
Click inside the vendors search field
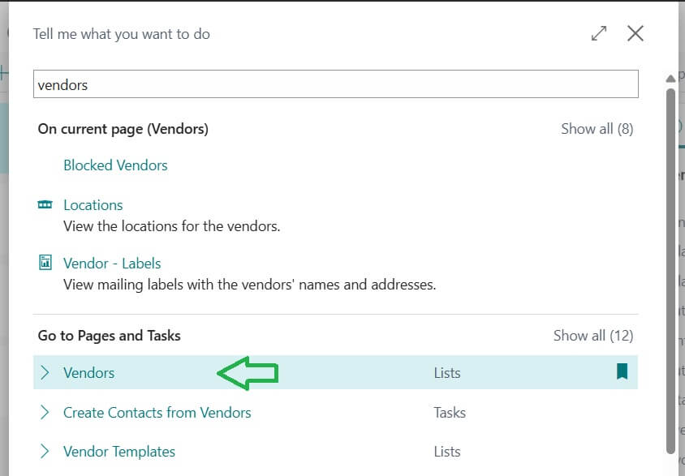click(335, 84)
